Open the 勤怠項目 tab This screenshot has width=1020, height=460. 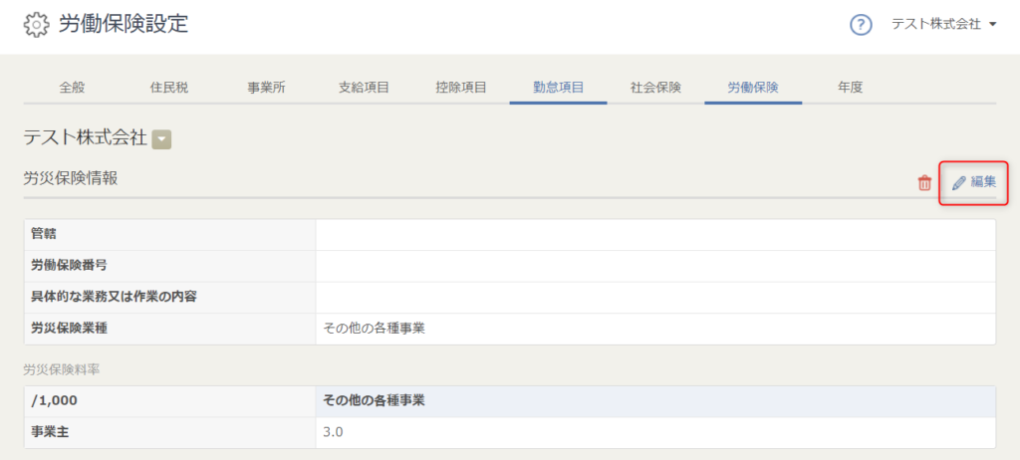[x=558, y=88]
